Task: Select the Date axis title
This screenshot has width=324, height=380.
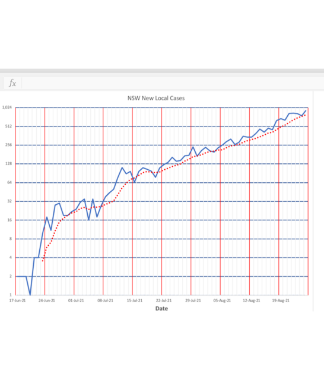Action: tap(161, 309)
